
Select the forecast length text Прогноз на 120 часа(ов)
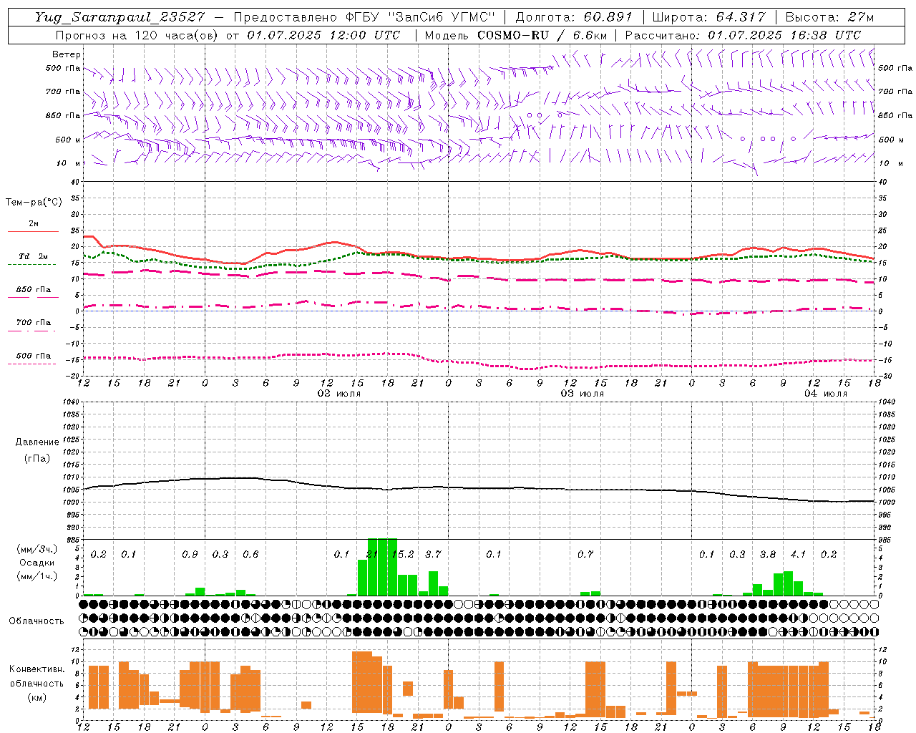pyautogui.click(x=137, y=35)
